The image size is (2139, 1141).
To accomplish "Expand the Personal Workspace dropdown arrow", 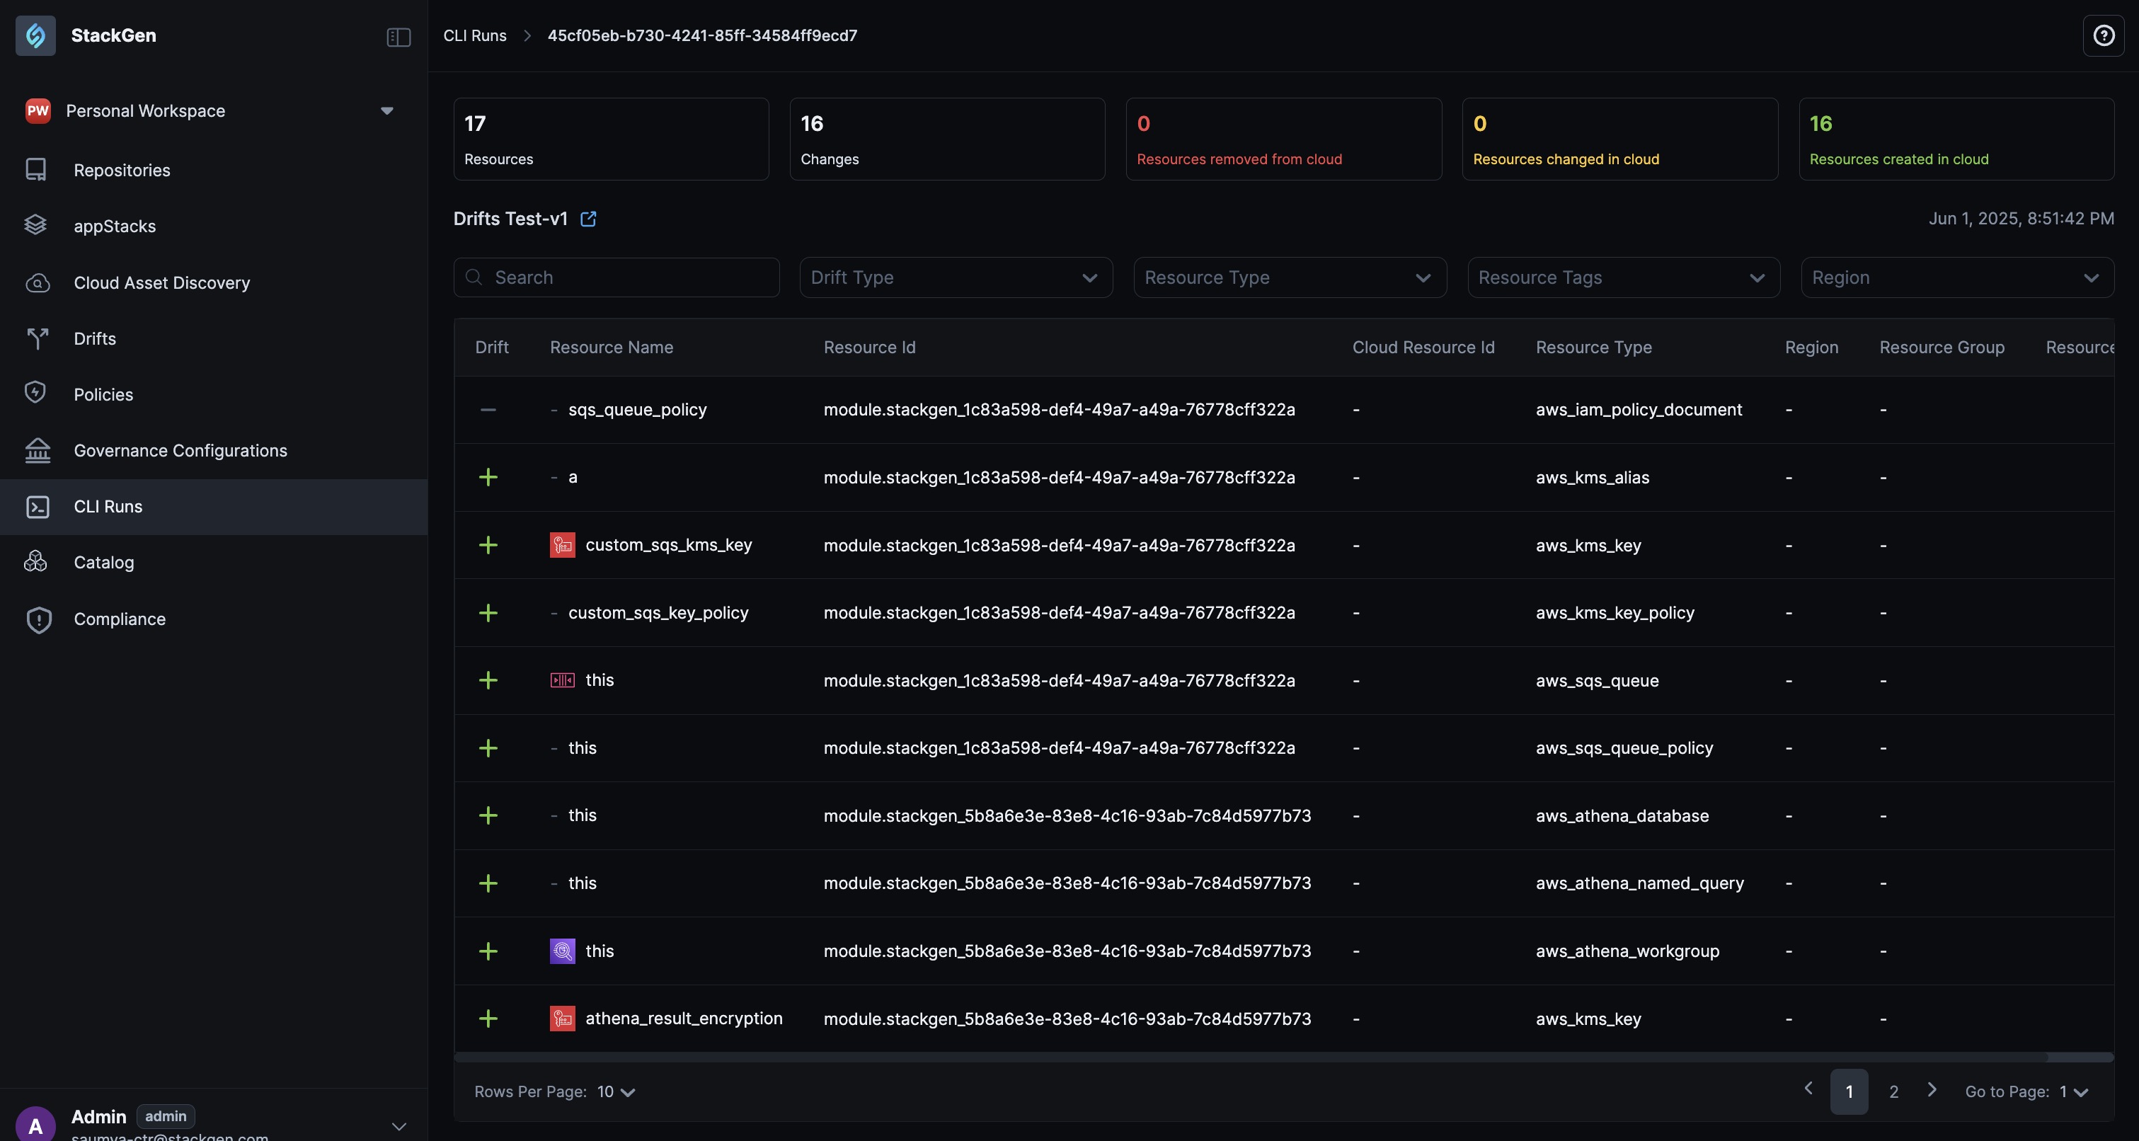I will pyautogui.click(x=387, y=110).
